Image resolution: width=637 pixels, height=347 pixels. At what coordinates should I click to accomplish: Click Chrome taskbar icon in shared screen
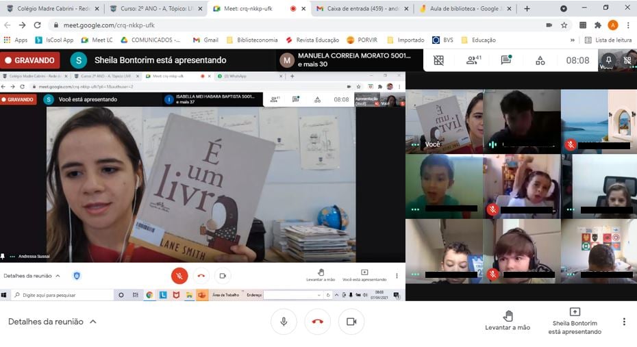coord(149,295)
